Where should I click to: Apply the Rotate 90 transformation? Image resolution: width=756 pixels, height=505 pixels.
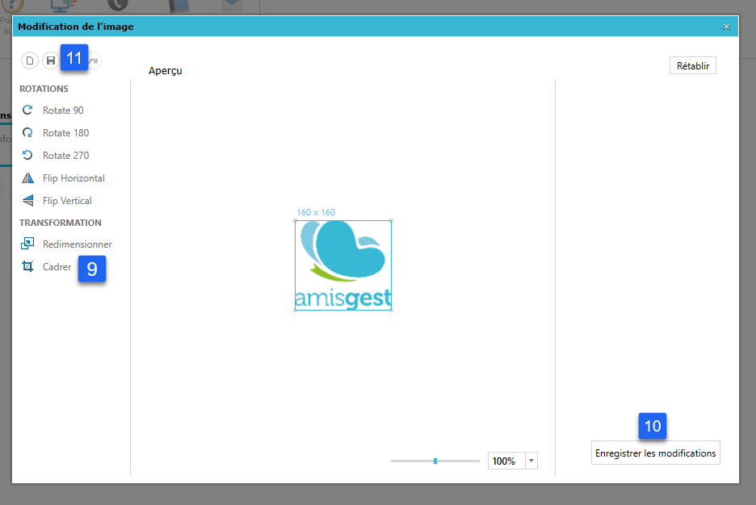tap(53, 111)
